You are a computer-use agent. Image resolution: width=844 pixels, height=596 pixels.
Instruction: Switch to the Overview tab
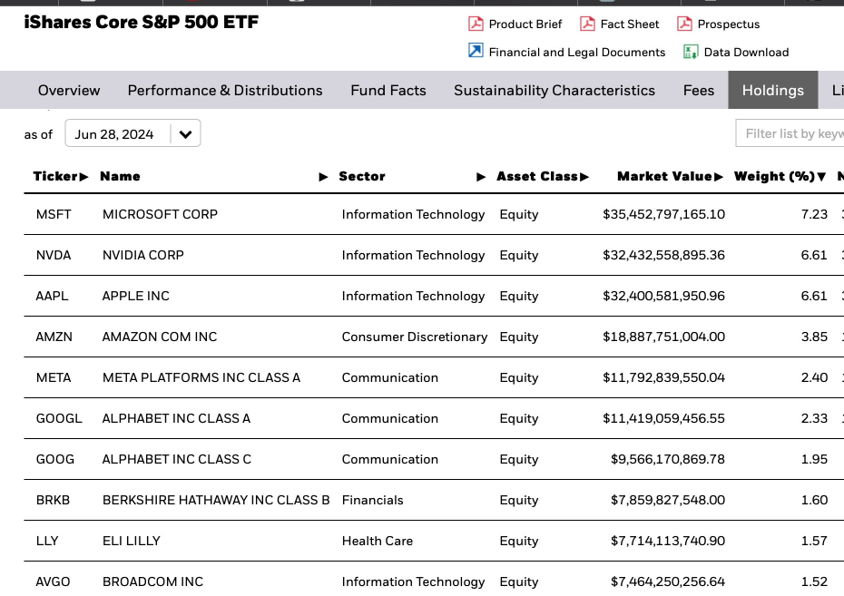(x=69, y=91)
